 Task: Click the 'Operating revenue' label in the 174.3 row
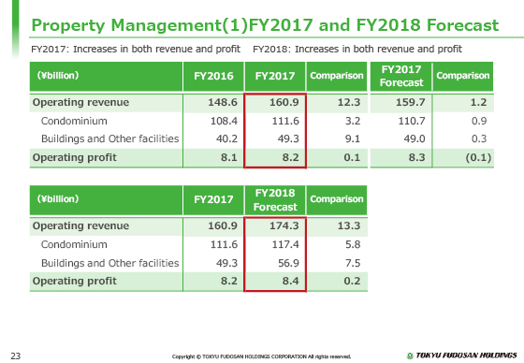pyautogui.click(x=80, y=226)
